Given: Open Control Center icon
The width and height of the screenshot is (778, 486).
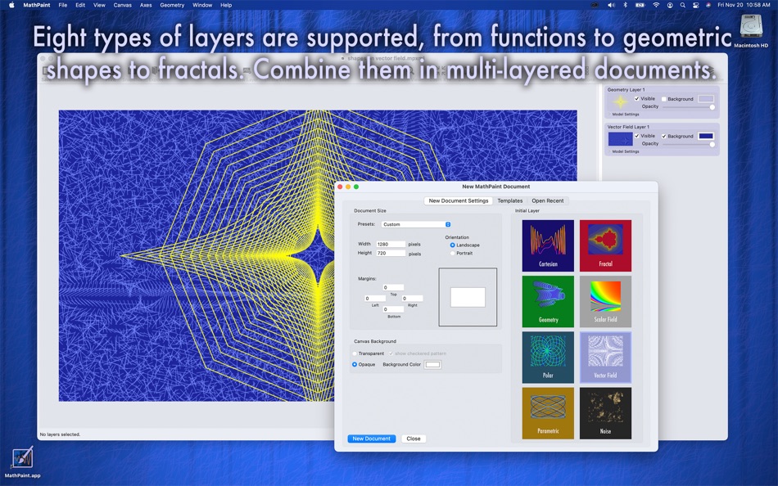Looking at the screenshot, I should point(695,5).
